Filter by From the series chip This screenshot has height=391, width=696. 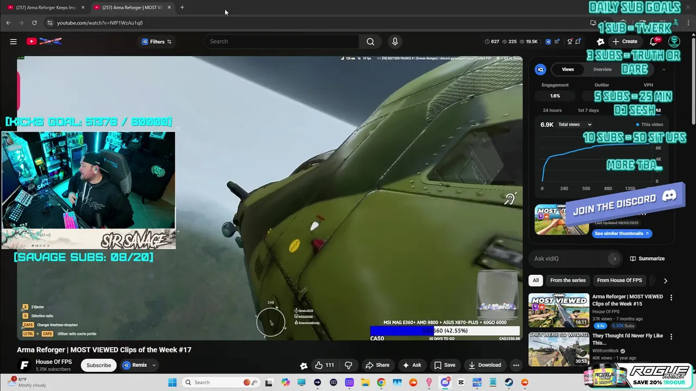point(568,280)
